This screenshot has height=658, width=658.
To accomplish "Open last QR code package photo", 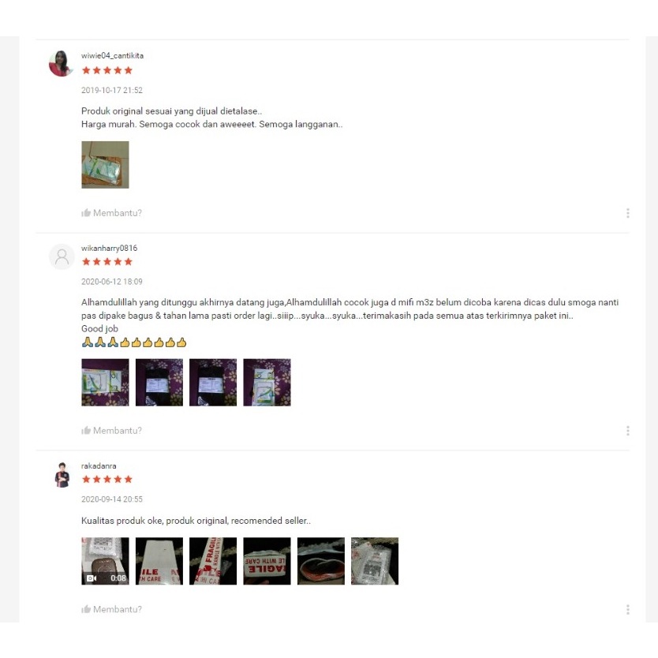I will coord(375,561).
